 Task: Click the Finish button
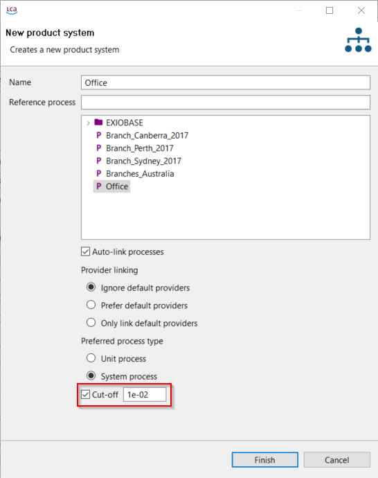point(265,460)
